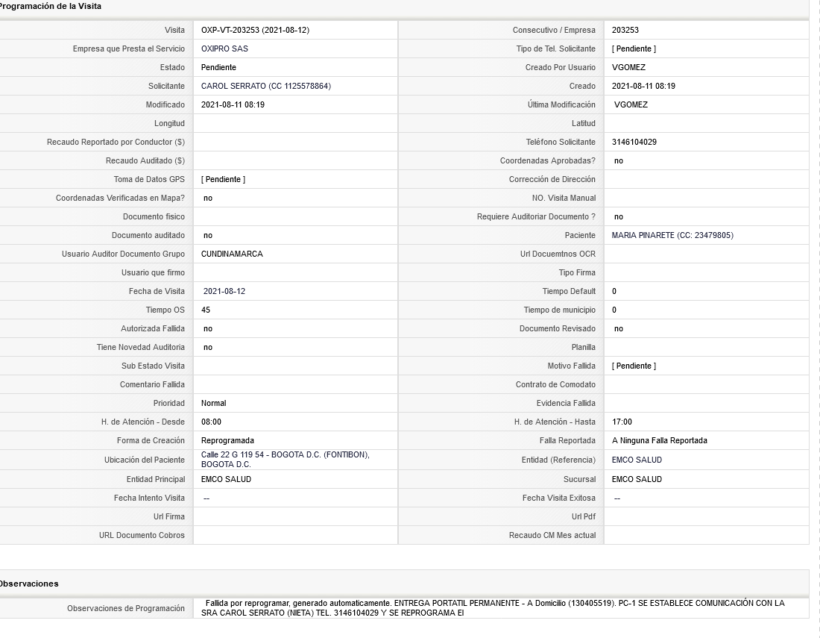Click 'no' beside Coordenadas Verificadas en Mapa?

point(208,198)
